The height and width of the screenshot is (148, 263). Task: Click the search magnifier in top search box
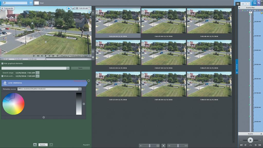[x=5, y=3]
